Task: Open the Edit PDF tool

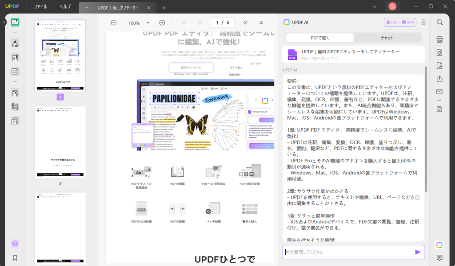Action: point(15,58)
